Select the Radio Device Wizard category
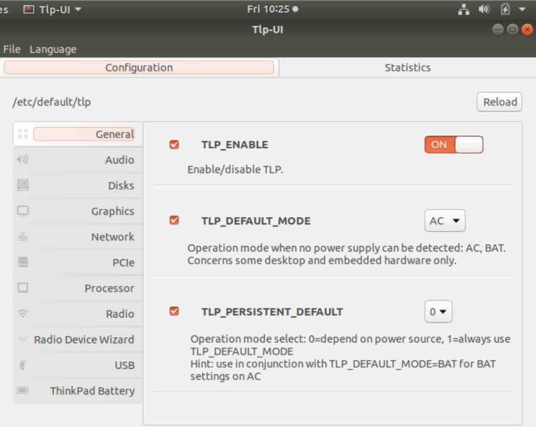 click(x=78, y=339)
